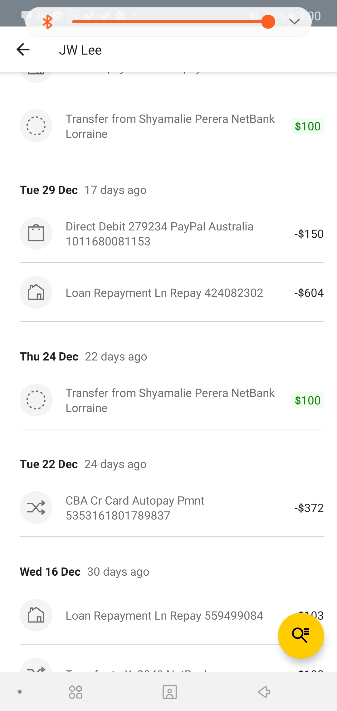This screenshot has height=711, width=337.
Task: Tap the portrait icon in bottom bar
Action: pos(169,692)
